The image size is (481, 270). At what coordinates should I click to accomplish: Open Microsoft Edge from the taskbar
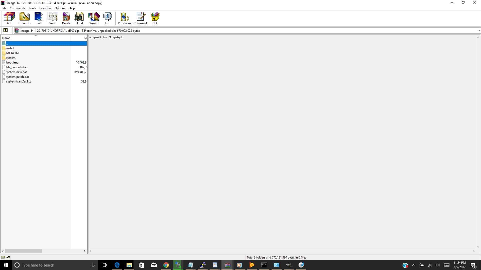pyautogui.click(x=117, y=265)
